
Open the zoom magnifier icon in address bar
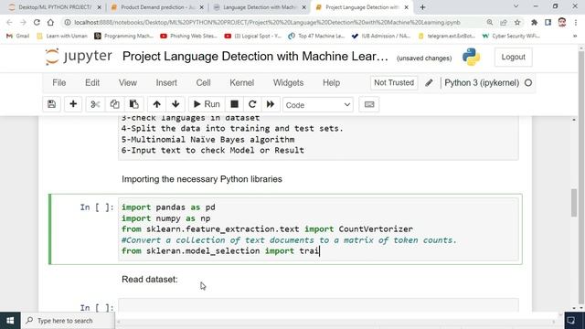(490, 22)
